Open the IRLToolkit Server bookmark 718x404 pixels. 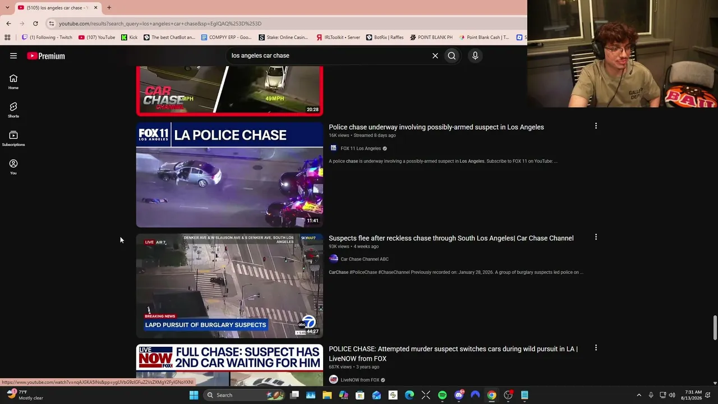click(x=338, y=38)
